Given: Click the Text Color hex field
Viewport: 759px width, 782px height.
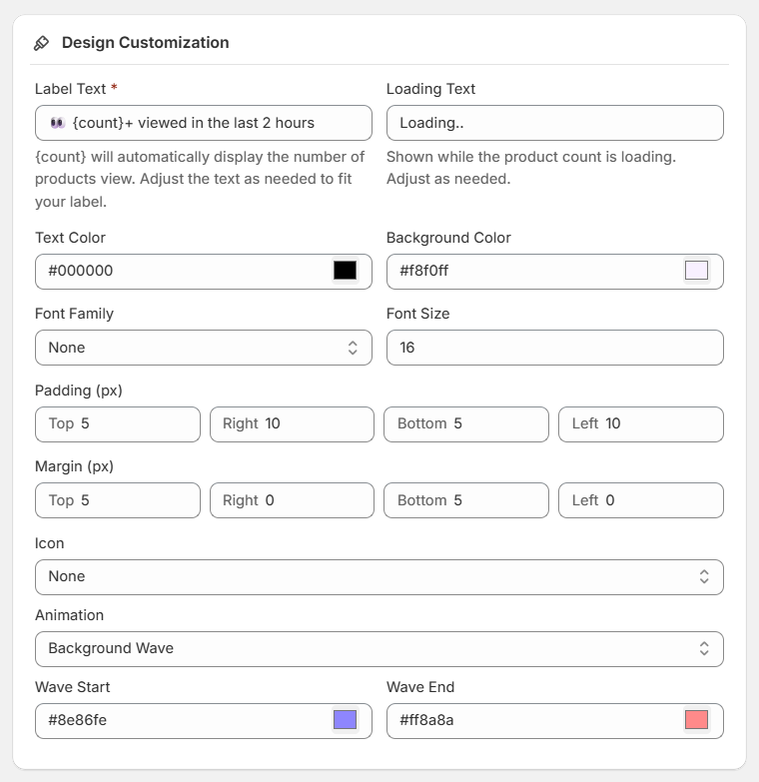Looking at the screenshot, I should coord(185,271).
